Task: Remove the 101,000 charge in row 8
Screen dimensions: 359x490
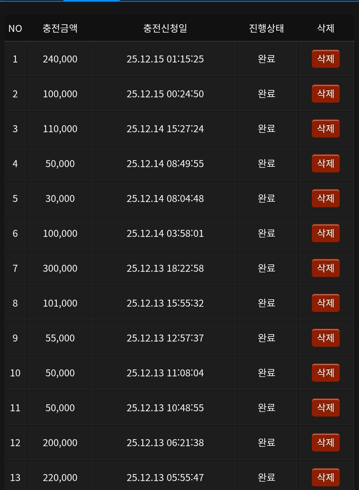Action: pos(325,303)
